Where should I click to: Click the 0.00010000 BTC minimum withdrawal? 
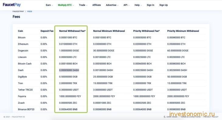[x=102, y=38]
